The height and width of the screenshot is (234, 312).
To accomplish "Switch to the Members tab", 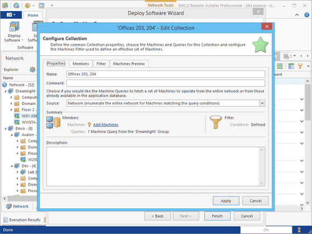I will coord(81,64).
